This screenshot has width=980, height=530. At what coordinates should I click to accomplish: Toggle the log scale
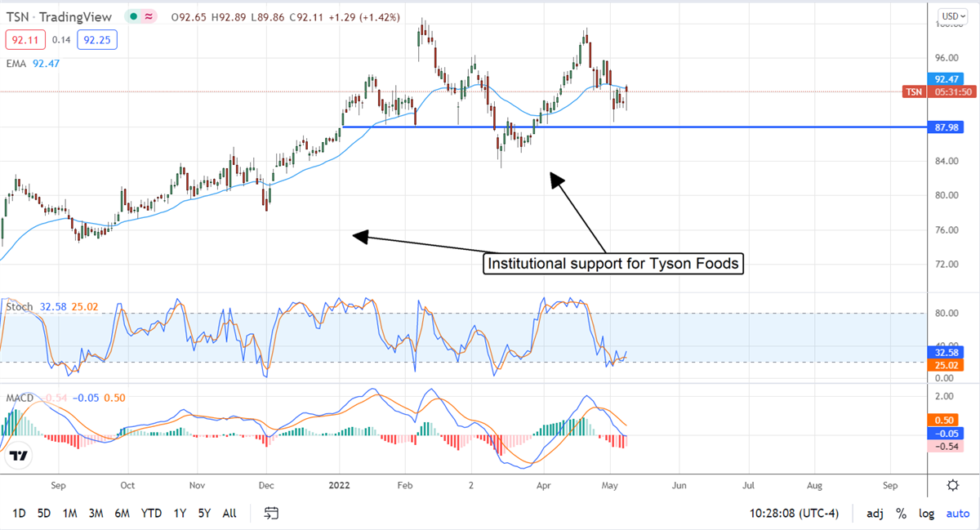(x=927, y=514)
